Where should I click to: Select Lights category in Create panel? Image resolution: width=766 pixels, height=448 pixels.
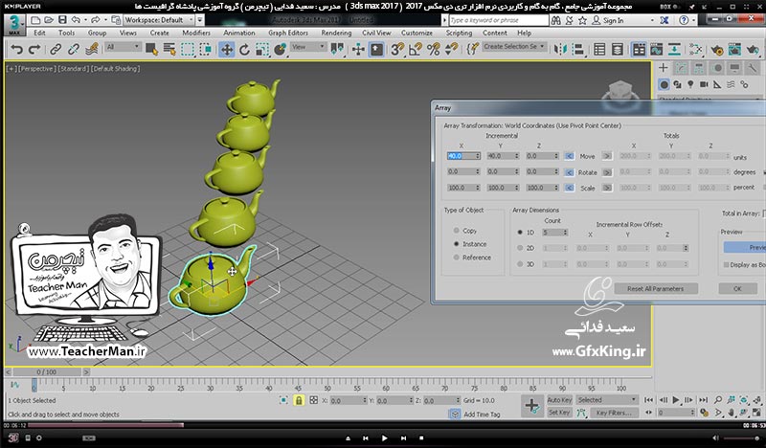point(690,84)
